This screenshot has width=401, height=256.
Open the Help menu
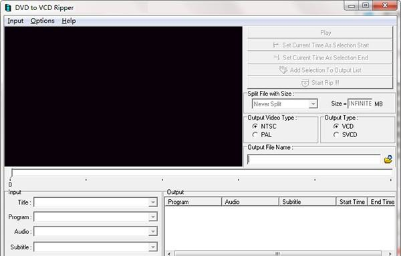pyautogui.click(x=69, y=21)
